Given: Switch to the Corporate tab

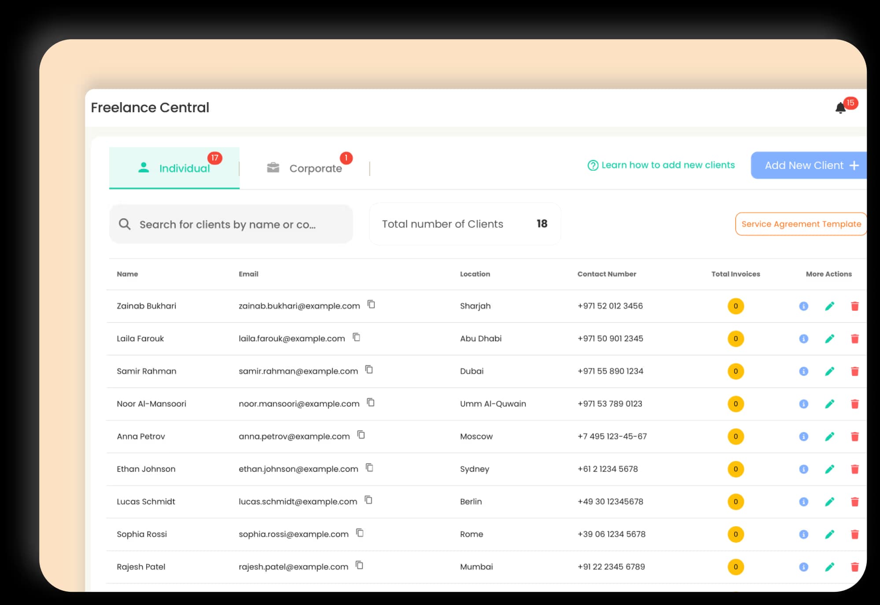Looking at the screenshot, I should [x=315, y=168].
